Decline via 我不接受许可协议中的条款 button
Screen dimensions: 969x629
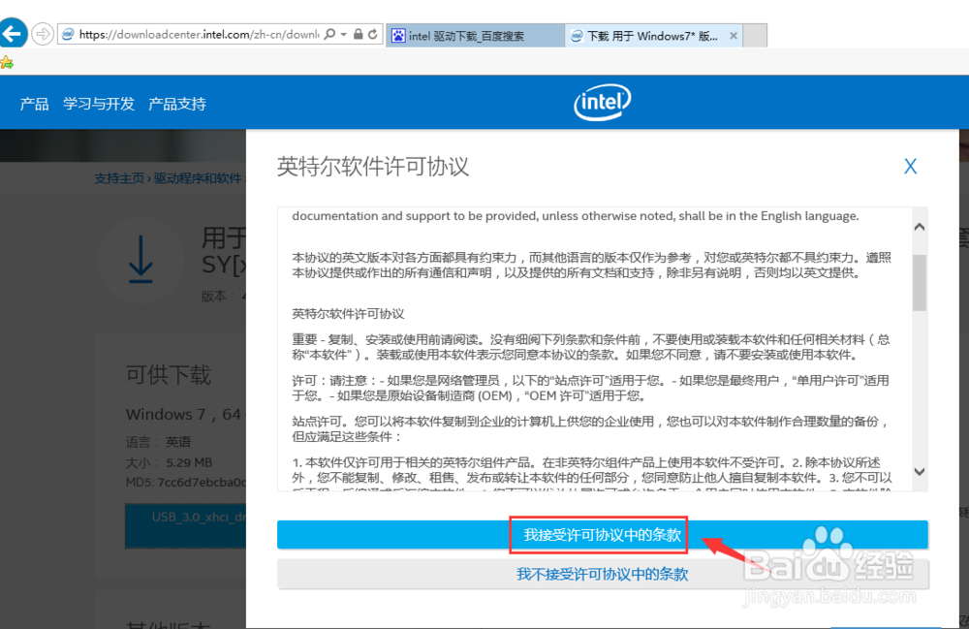(603, 574)
